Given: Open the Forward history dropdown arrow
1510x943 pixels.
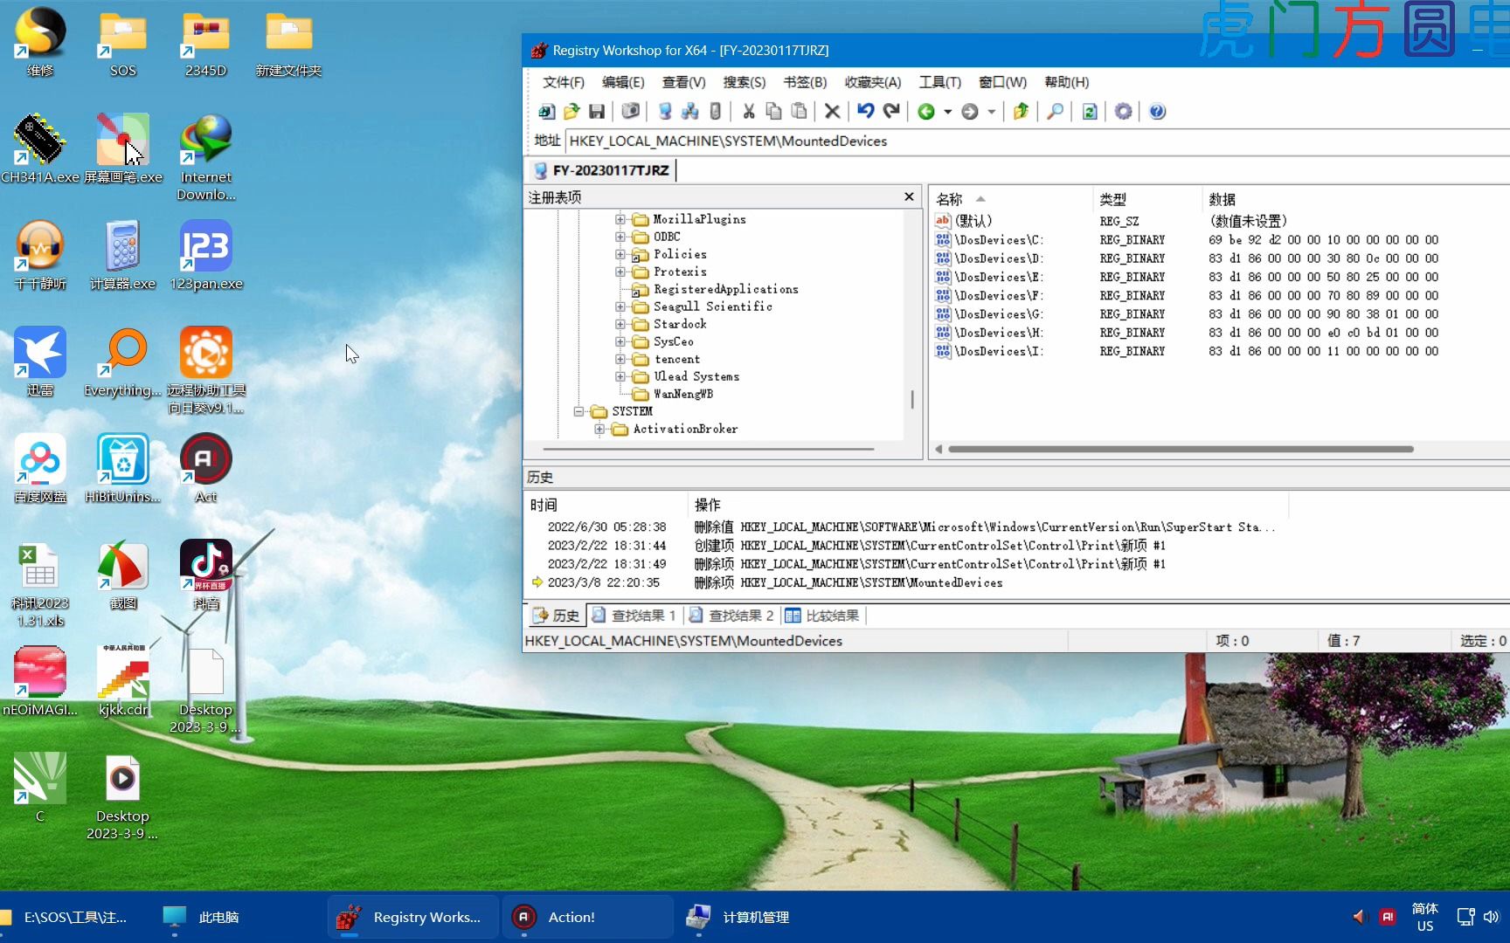Looking at the screenshot, I should [992, 112].
